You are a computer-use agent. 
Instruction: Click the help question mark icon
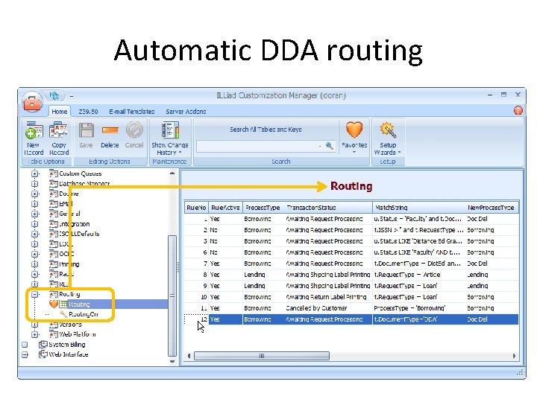[518, 110]
